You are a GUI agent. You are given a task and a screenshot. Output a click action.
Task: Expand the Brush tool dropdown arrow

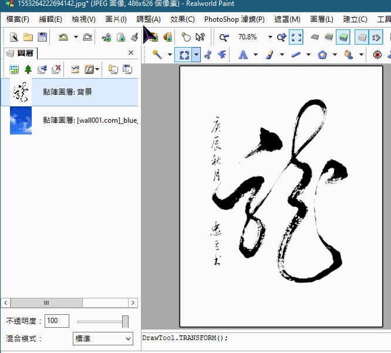coord(282,55)
